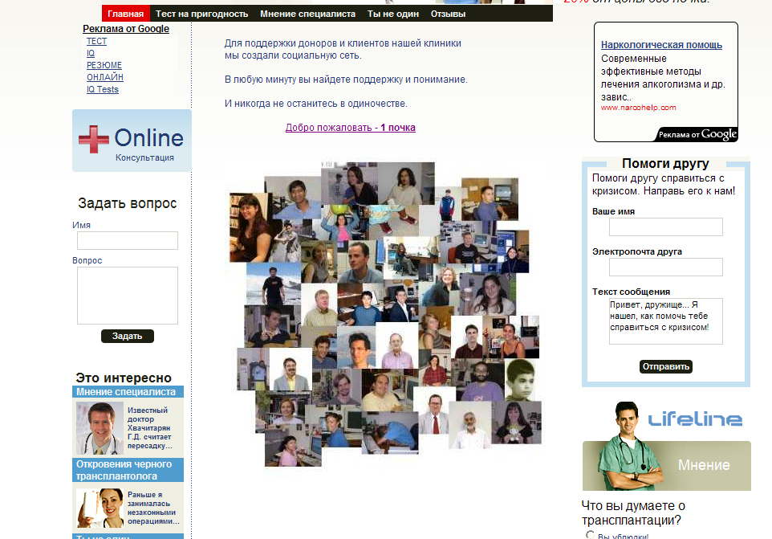The image size is (772, 539).
Task: Focus the Ваше имя field
Action: (665, 227)
